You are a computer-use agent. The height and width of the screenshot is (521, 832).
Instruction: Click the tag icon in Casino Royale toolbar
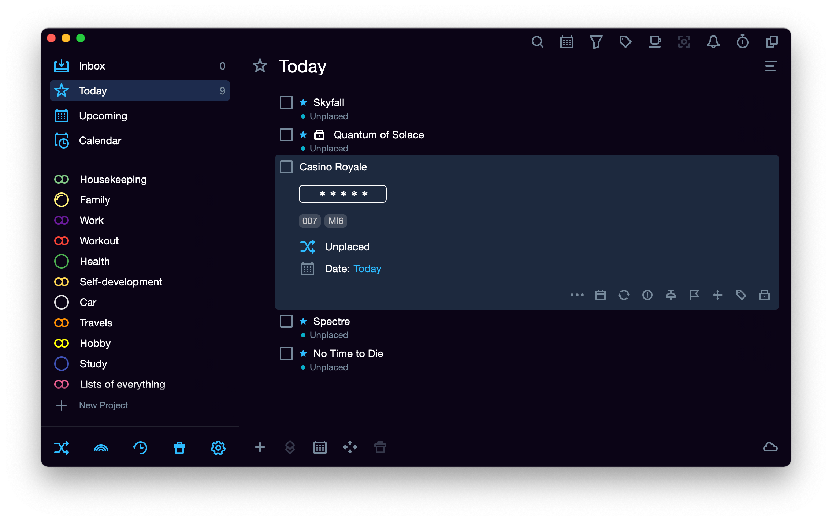tap(741, 295)
